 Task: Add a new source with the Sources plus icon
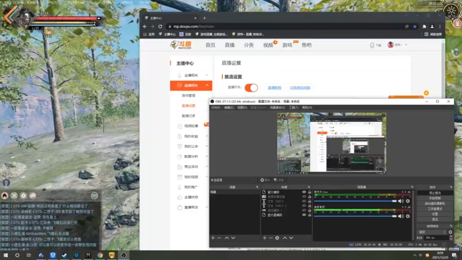click(x=264, y=238)
